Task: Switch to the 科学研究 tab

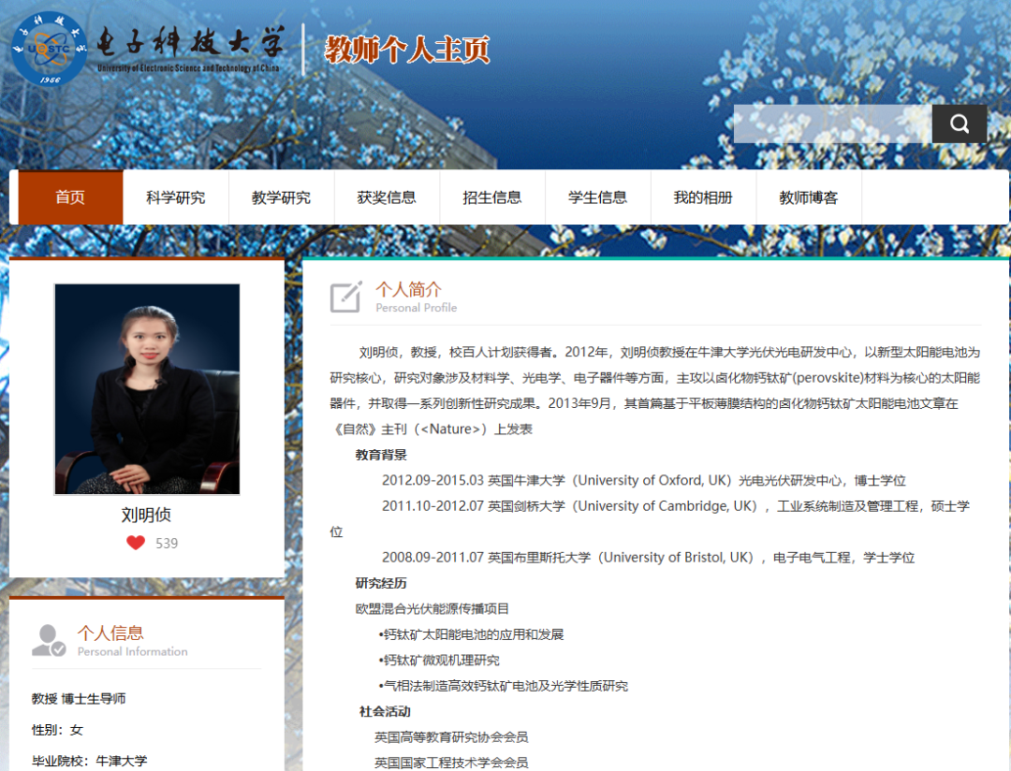Action: (176, 196)
